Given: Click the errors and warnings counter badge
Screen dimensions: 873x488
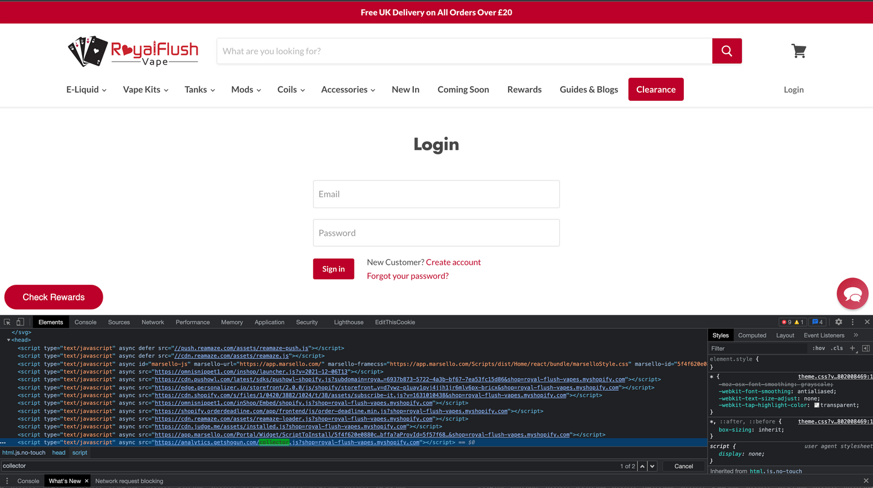Looking at the screenshot, I should 793,322.
